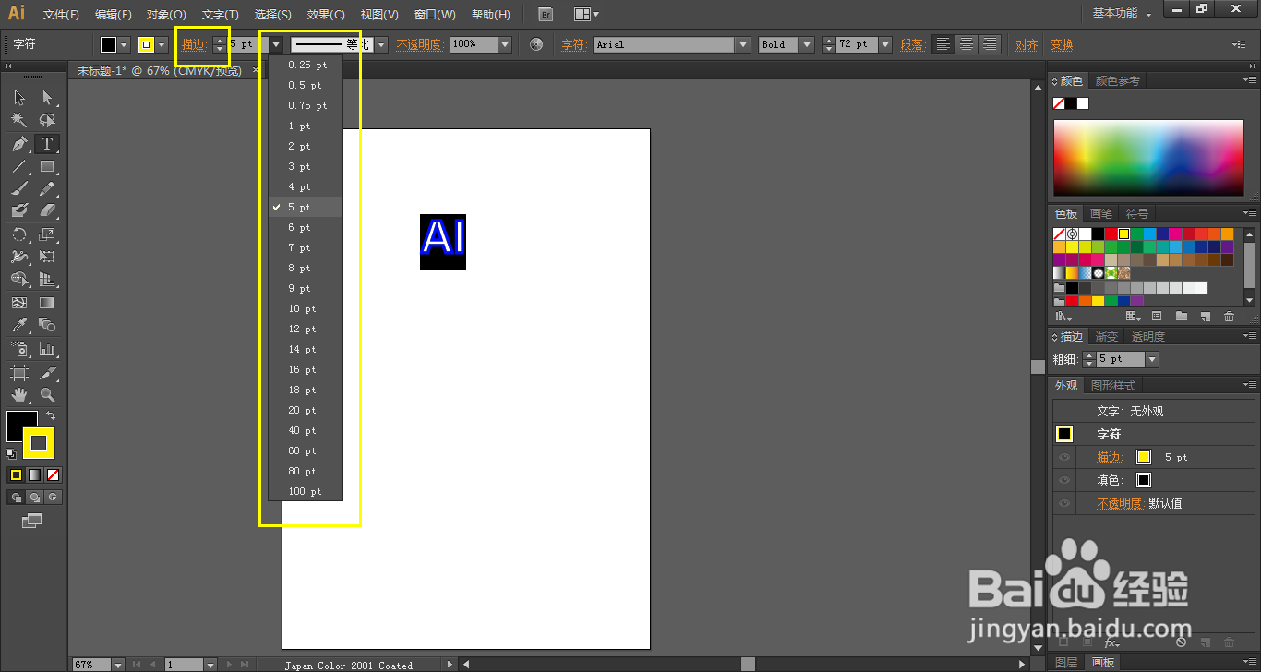The height and width of the screenshot is (672, 1261).
Task: Open the 字符 character panel link
Action: coord(573,44)
